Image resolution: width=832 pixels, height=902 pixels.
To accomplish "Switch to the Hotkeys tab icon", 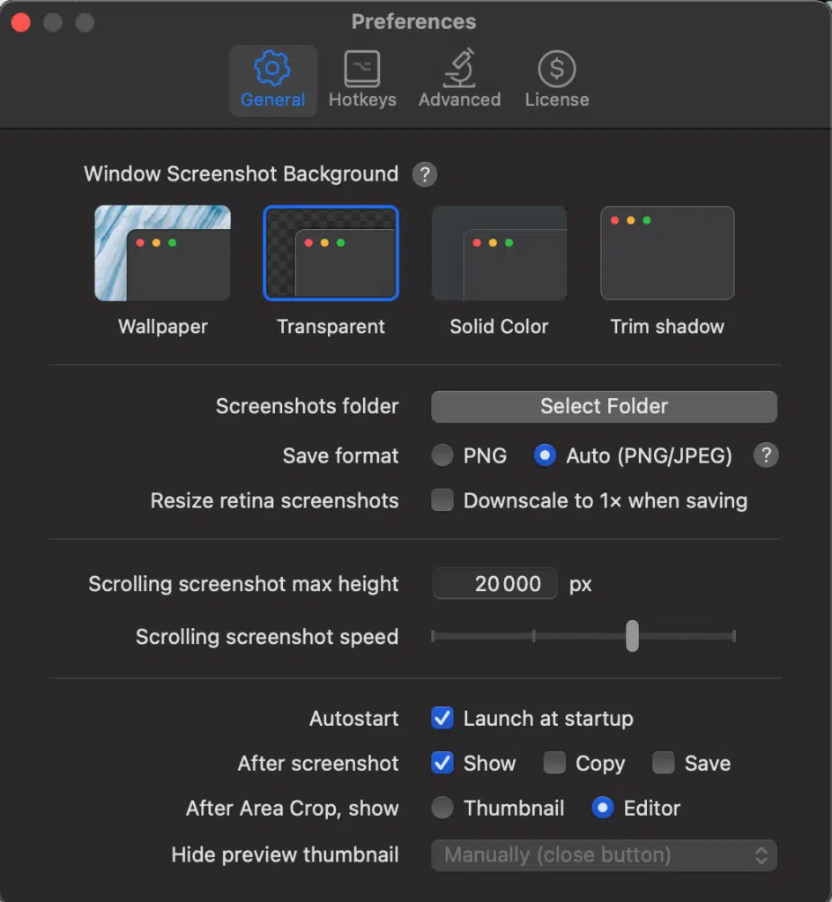I will click(x=362, y=69).
